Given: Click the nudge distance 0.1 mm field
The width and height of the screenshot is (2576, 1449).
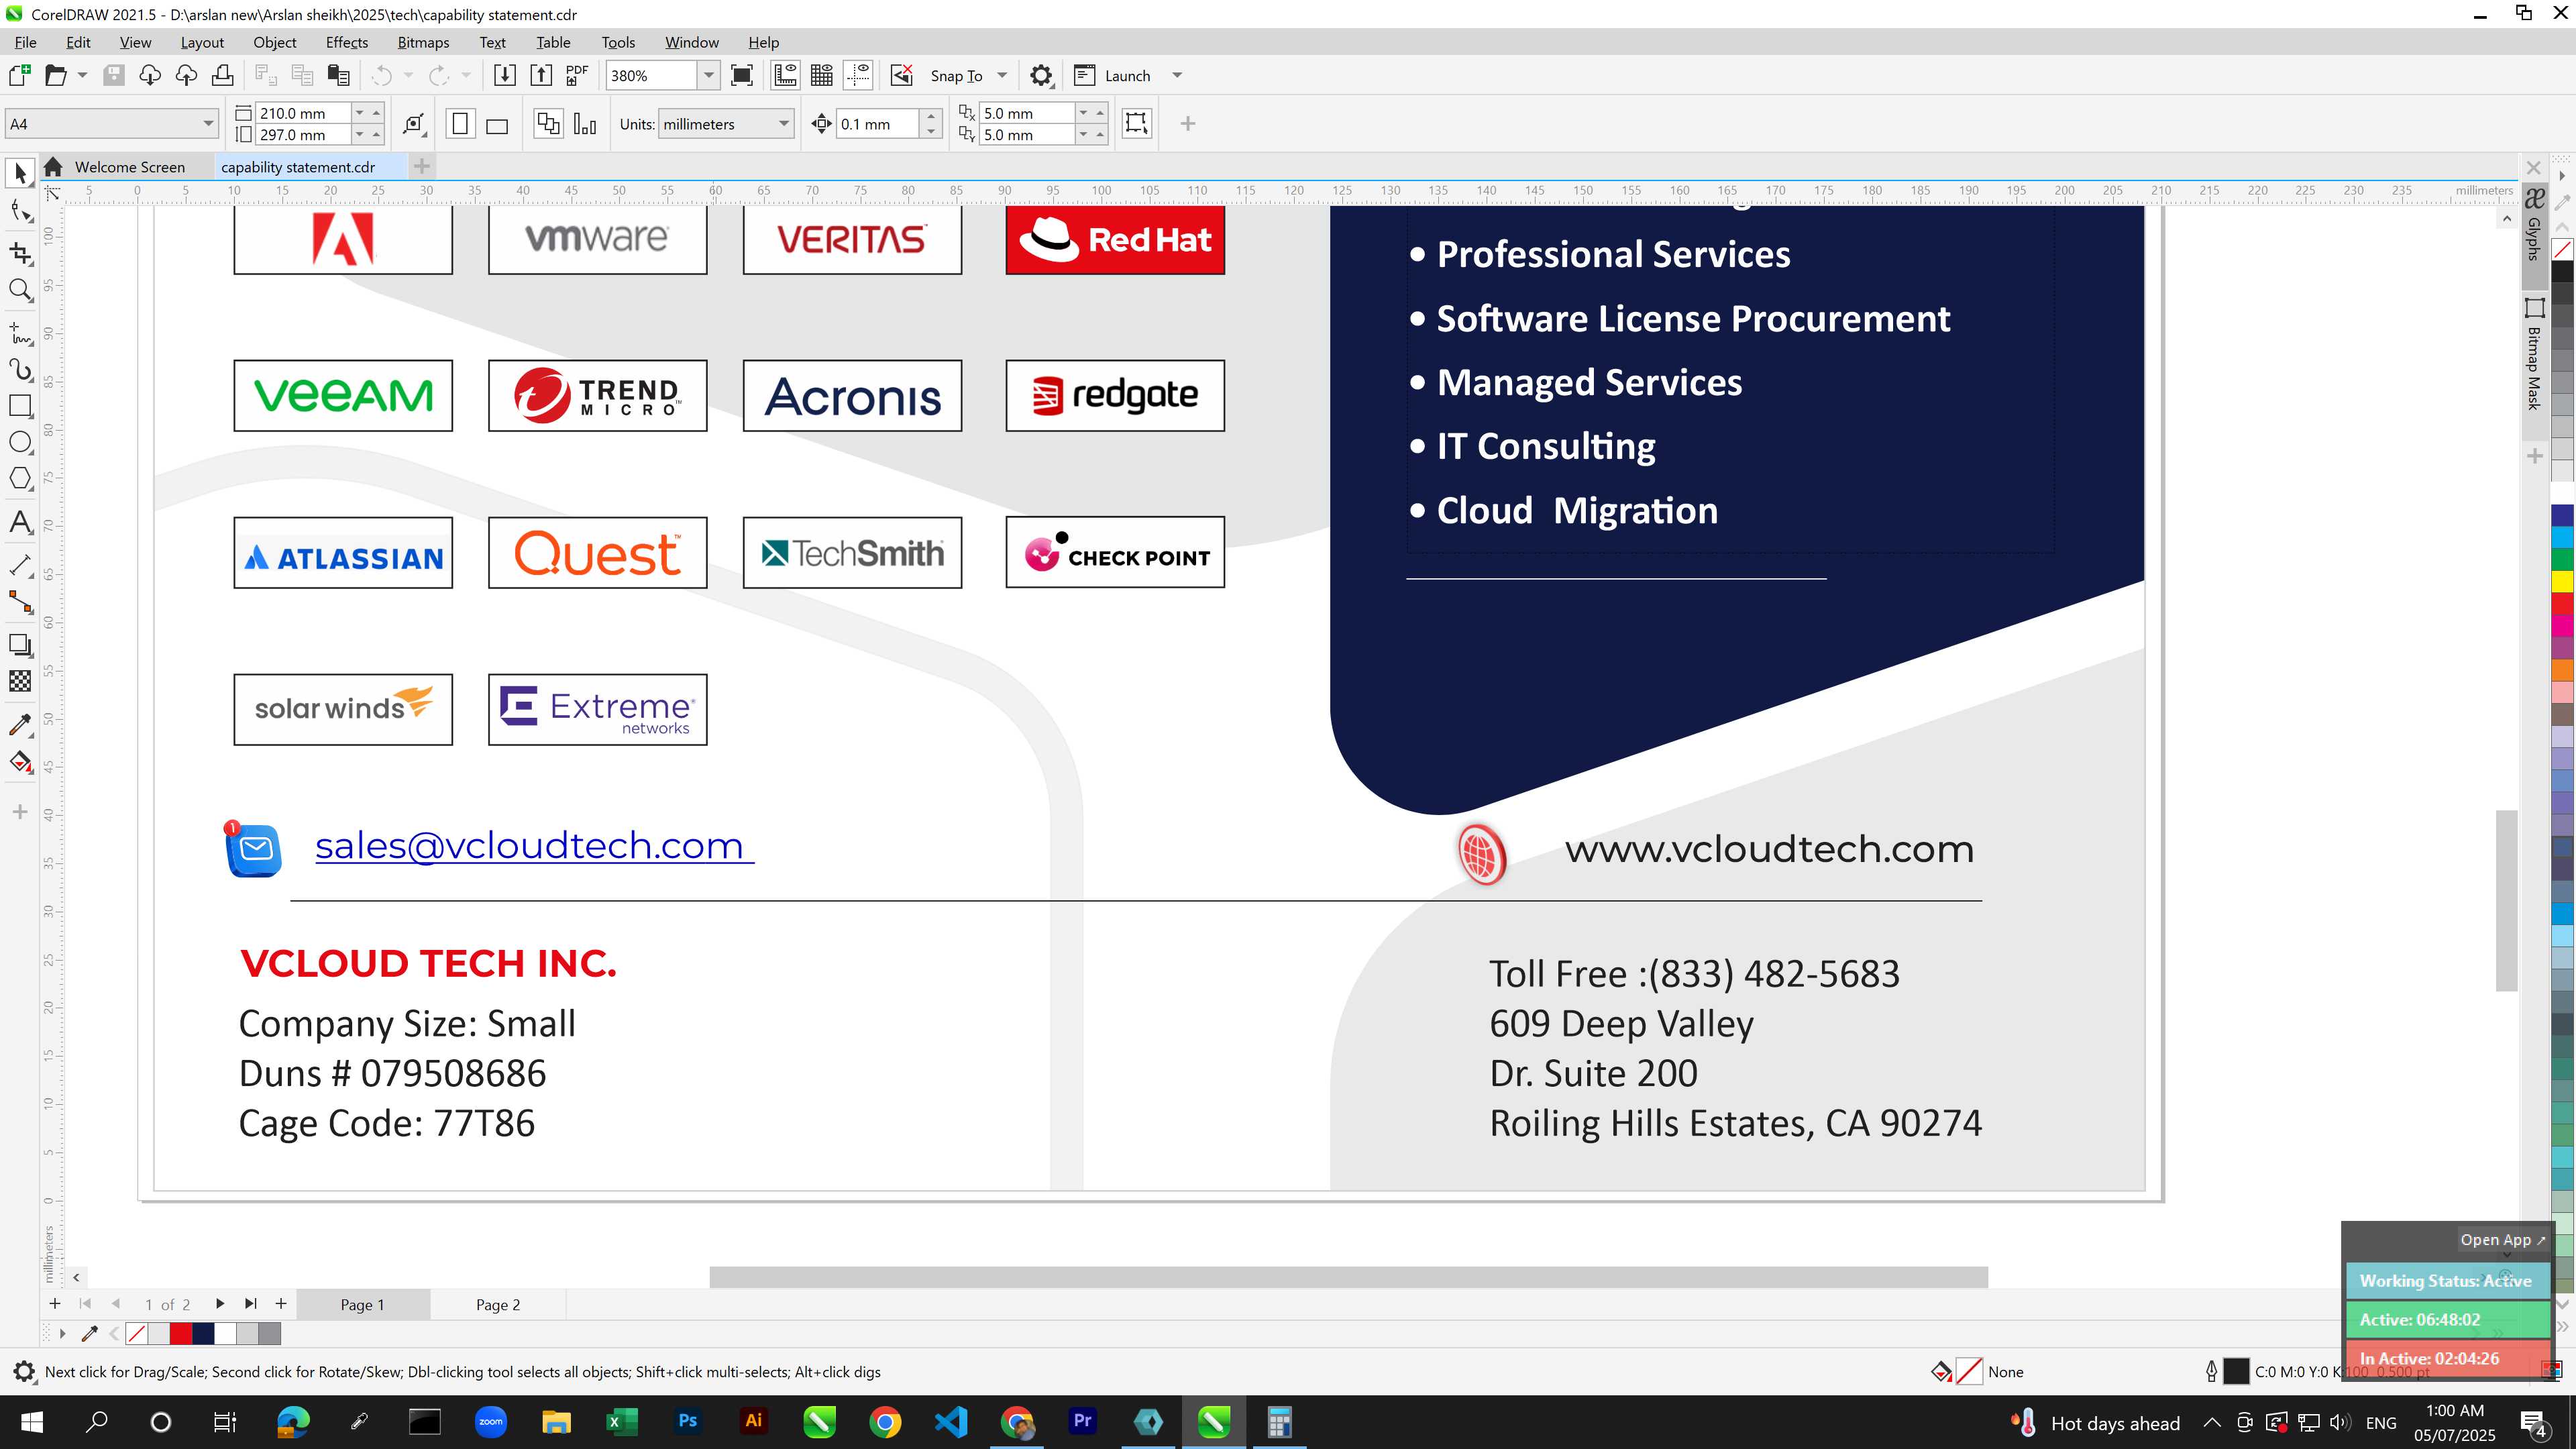Looking at the screenshot, I should pos(878,124).
